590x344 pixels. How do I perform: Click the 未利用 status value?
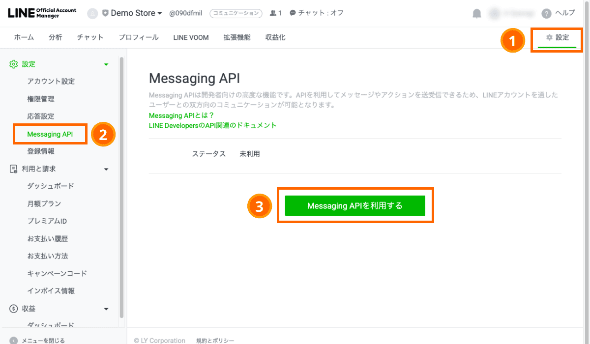tap(250, 154)
